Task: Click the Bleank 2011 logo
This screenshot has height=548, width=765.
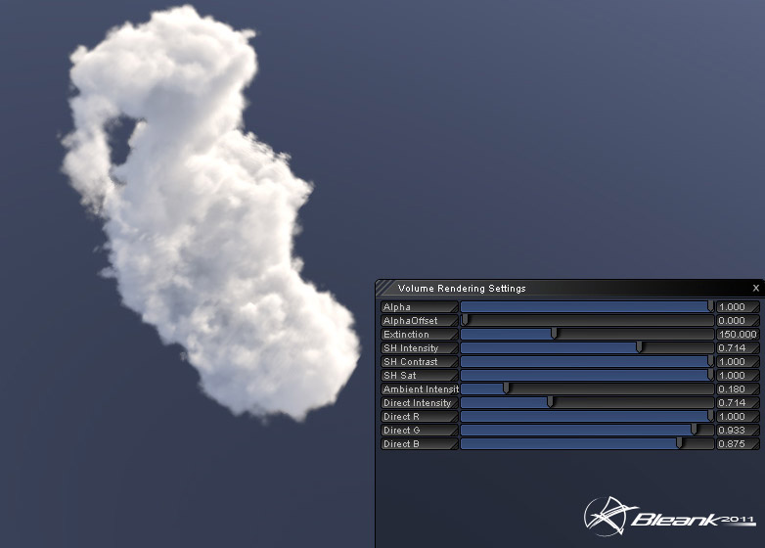Action: pos(669,517)
